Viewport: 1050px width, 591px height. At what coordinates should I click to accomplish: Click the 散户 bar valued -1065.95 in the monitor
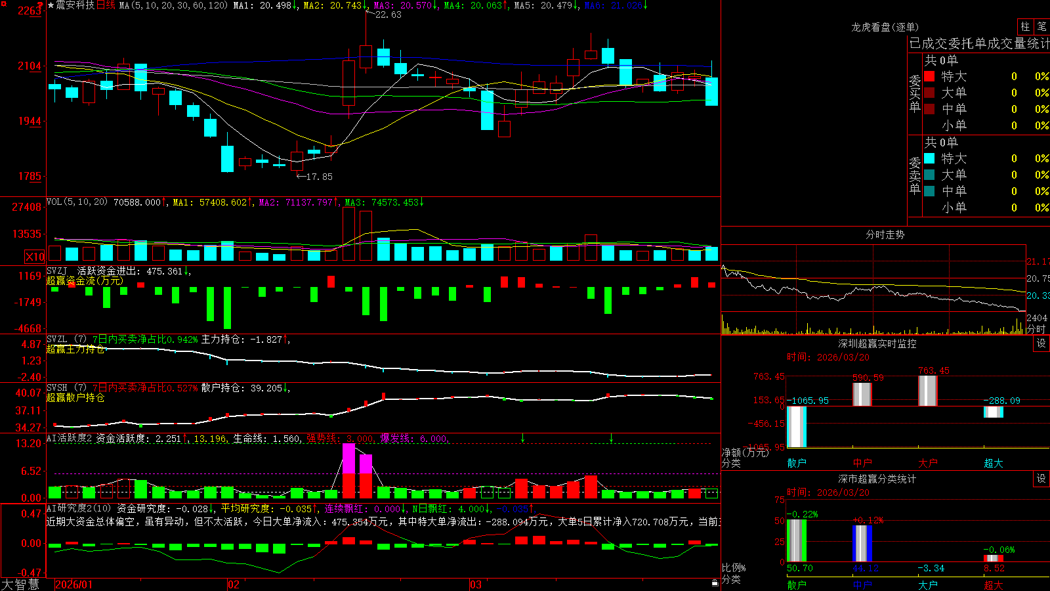(x=797, y=427)
